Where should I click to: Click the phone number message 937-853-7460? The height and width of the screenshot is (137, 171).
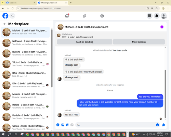(x=71, y=115)
